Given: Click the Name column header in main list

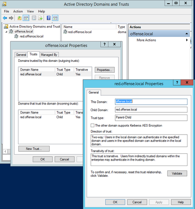Looking at the screenshot, I should 89,27.
